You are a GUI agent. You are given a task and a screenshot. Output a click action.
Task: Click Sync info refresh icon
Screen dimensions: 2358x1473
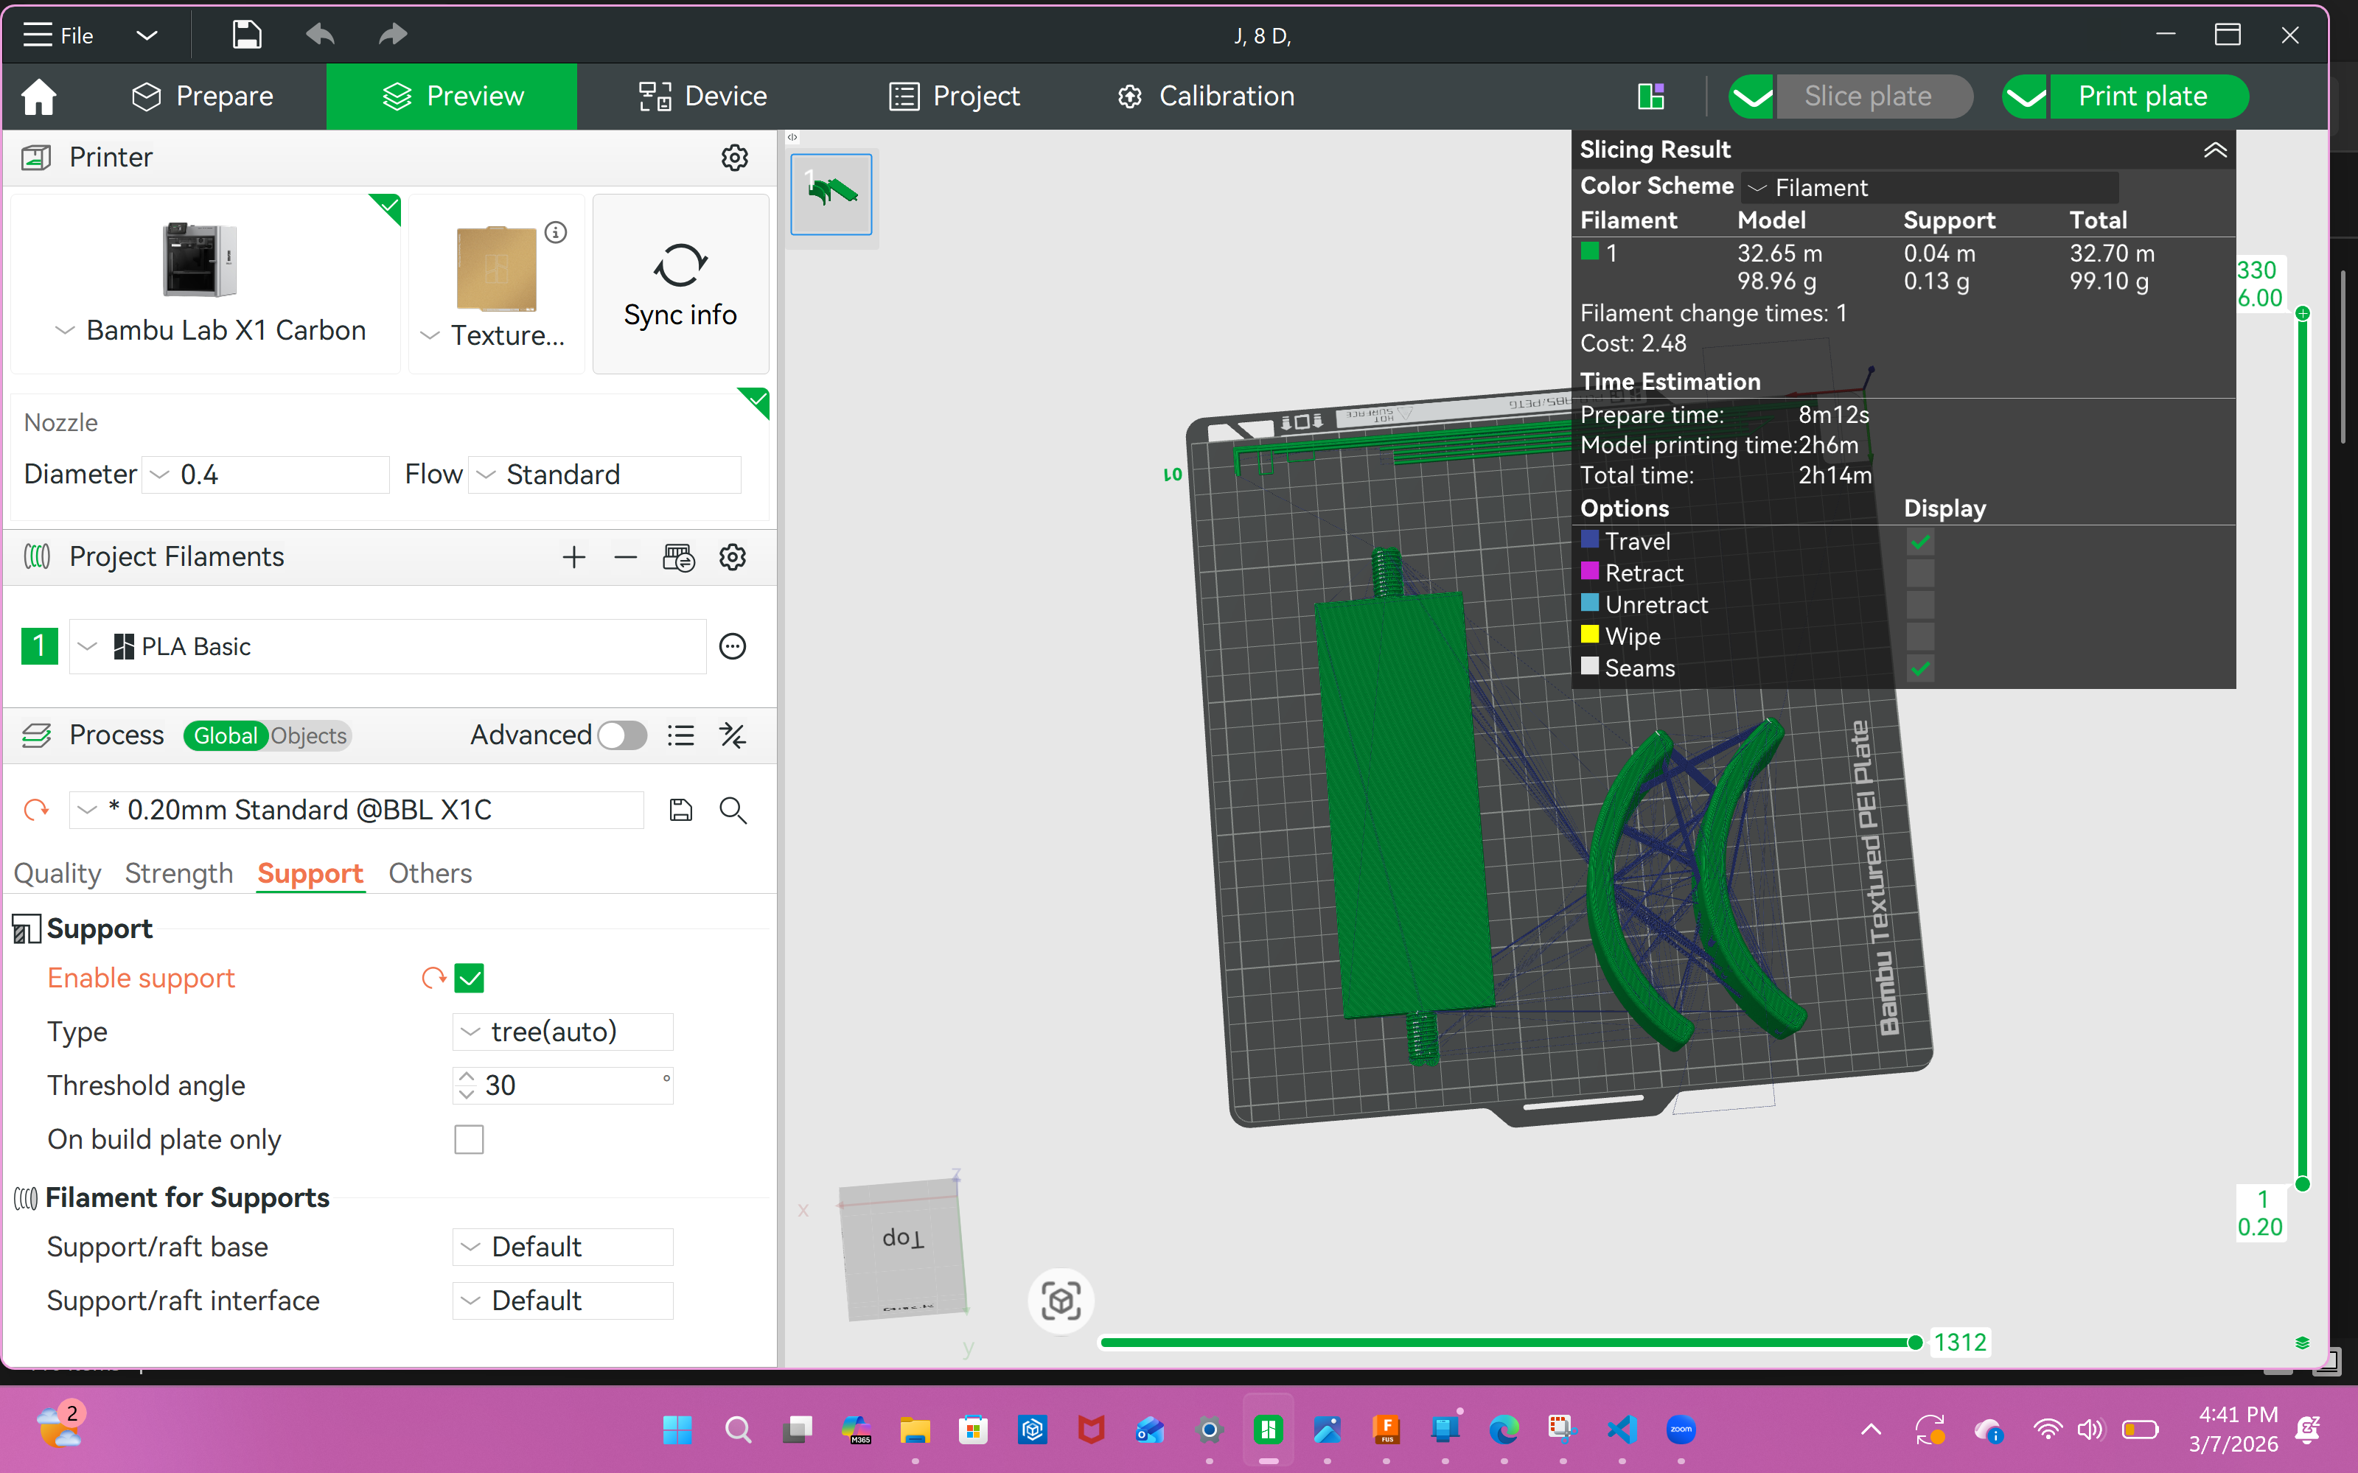[680, 265]
